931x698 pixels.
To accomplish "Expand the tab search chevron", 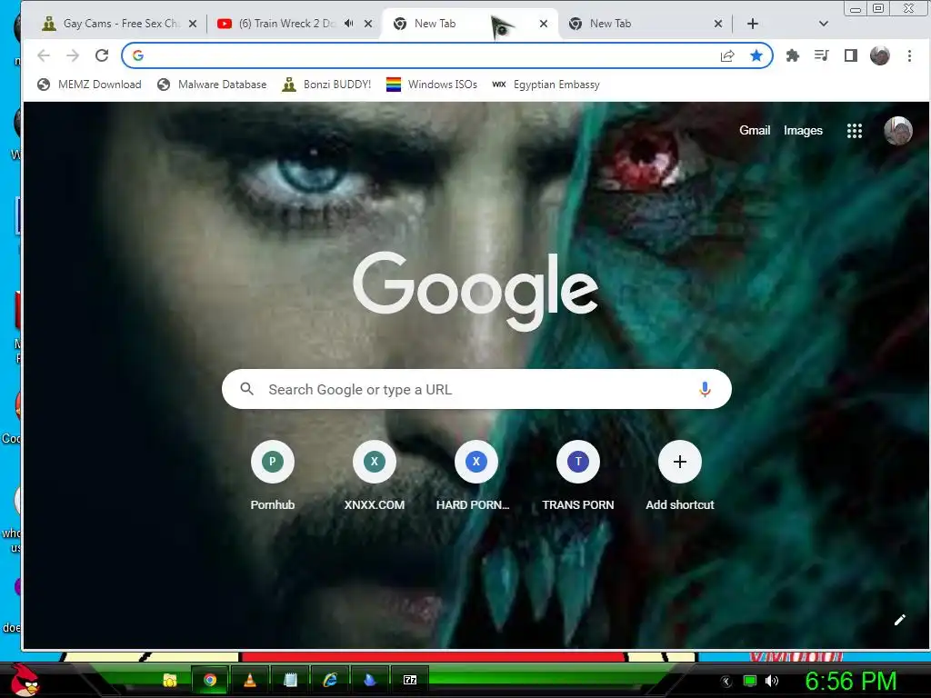I will coord(823,24).
